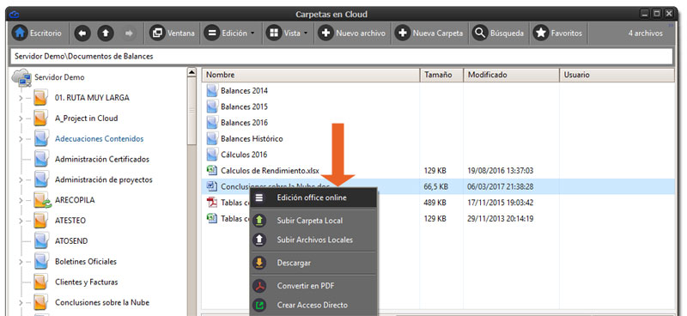Open Balances Histórico folder
Image resolution: width=687 pixels, height=316 pixels.
point(252,138)
